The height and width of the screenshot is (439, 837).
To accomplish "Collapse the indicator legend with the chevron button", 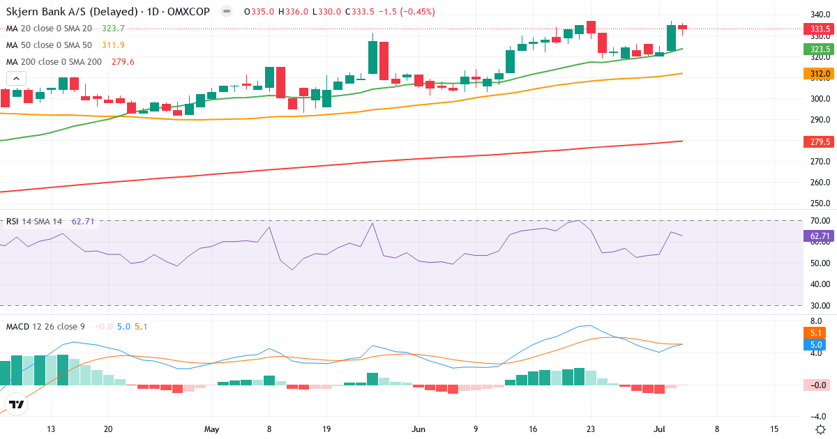I will (x=16, y=79).
